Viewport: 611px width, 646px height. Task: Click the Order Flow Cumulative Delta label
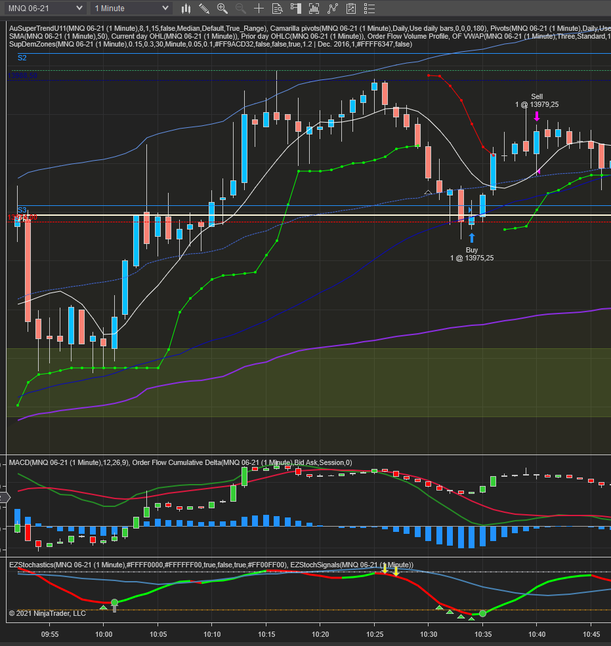[x=242, y=462]
